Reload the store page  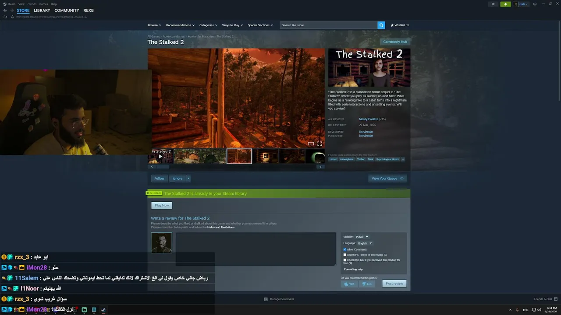[x=5, y=17]
